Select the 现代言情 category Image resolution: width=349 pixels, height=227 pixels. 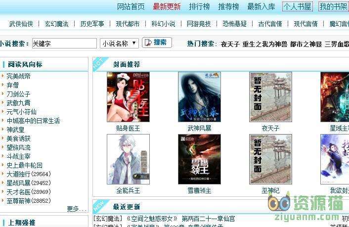click(x=305, y=24)
